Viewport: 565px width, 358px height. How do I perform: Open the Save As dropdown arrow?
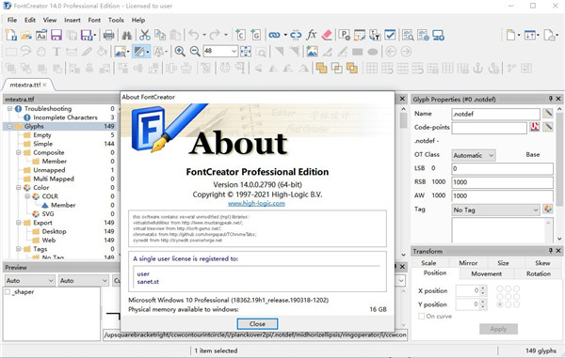[x=95, y=35]
